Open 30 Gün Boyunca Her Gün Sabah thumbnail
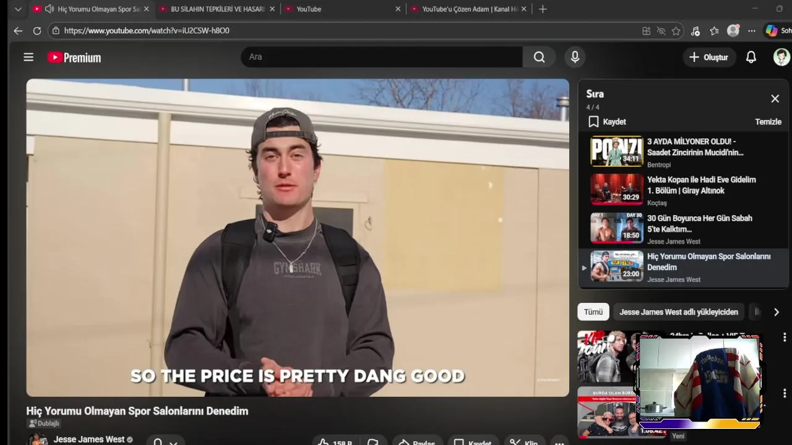 click(x=617, y=228)
